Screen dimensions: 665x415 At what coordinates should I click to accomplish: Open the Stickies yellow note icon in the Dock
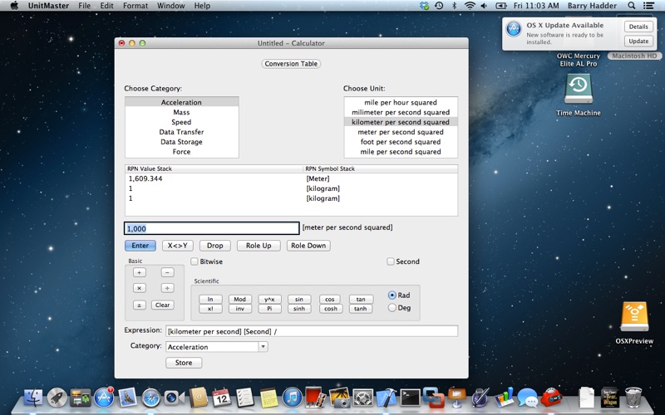268,398
